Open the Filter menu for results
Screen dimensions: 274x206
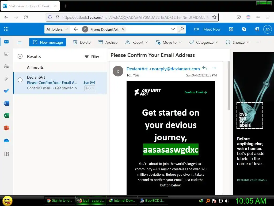(92, 57)
